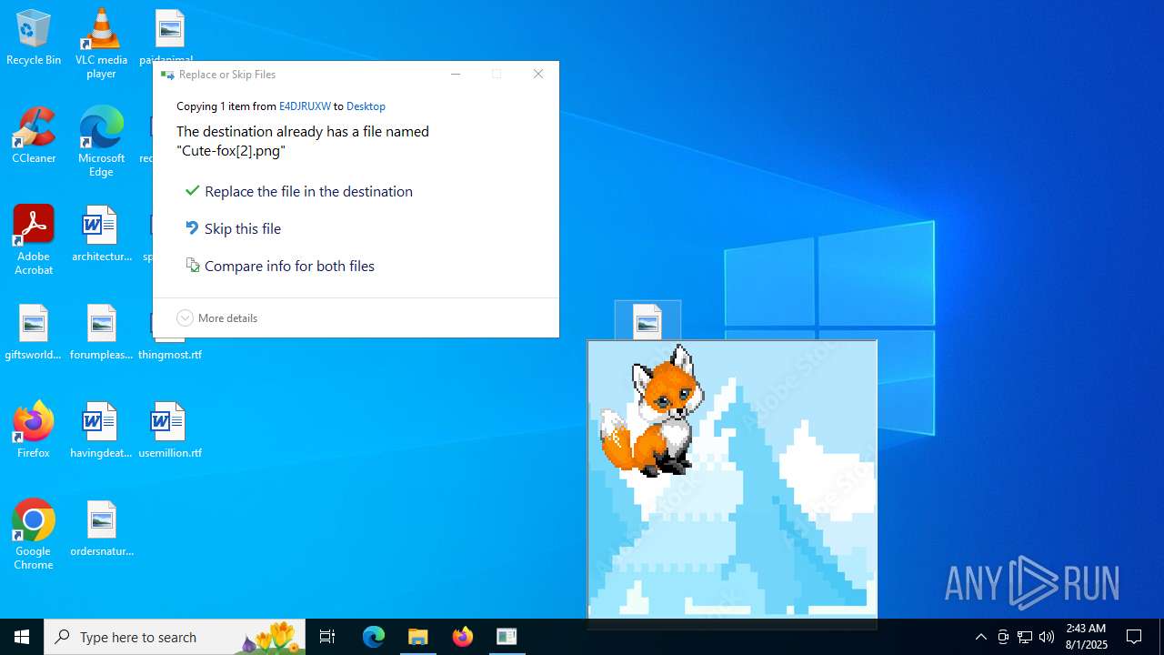
Task: Select the forumpleas... image file
Action: (x=101, y=331)
